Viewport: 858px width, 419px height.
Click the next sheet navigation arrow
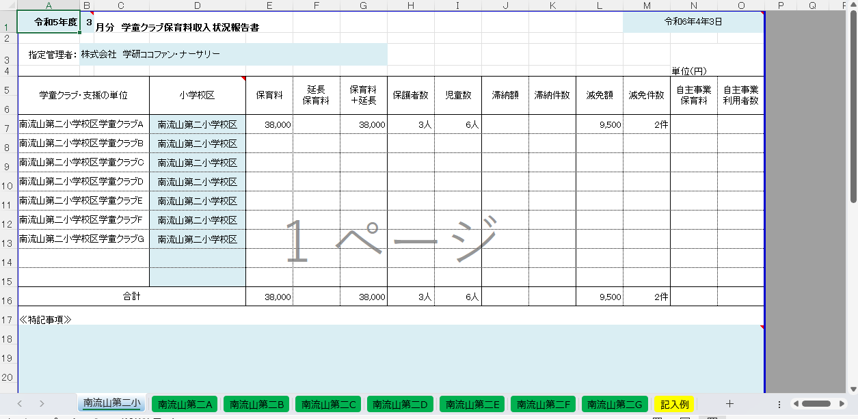42,404
